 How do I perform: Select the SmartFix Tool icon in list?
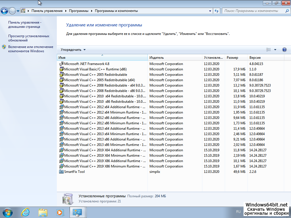[61, 172]
